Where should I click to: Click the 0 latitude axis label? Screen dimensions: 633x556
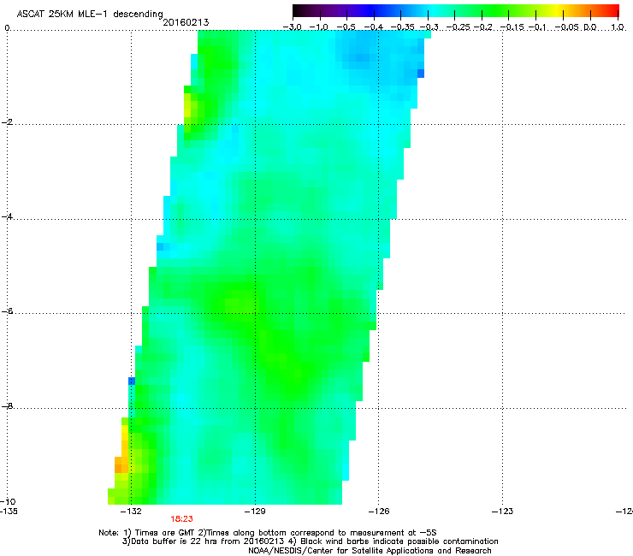[x=7, y=28]
